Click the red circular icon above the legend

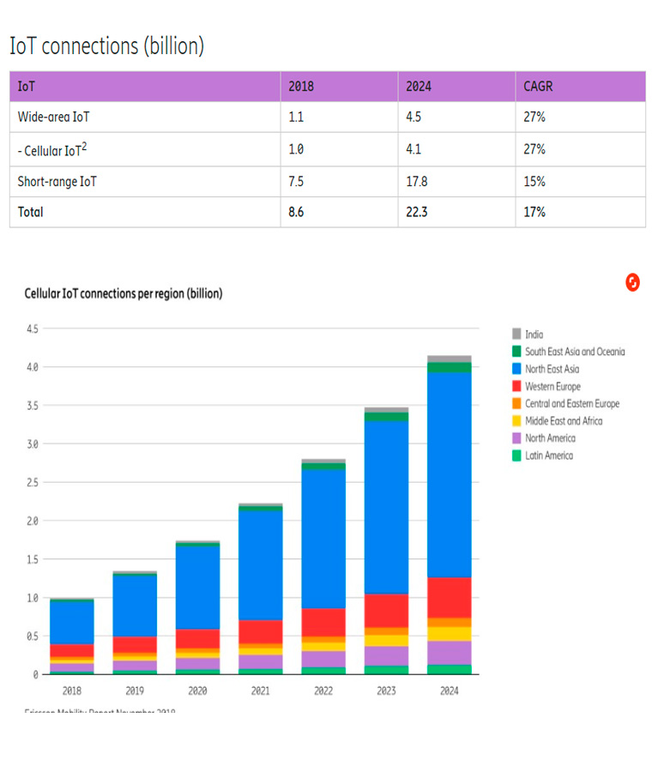pyautogui.click(x=633, y=282)
